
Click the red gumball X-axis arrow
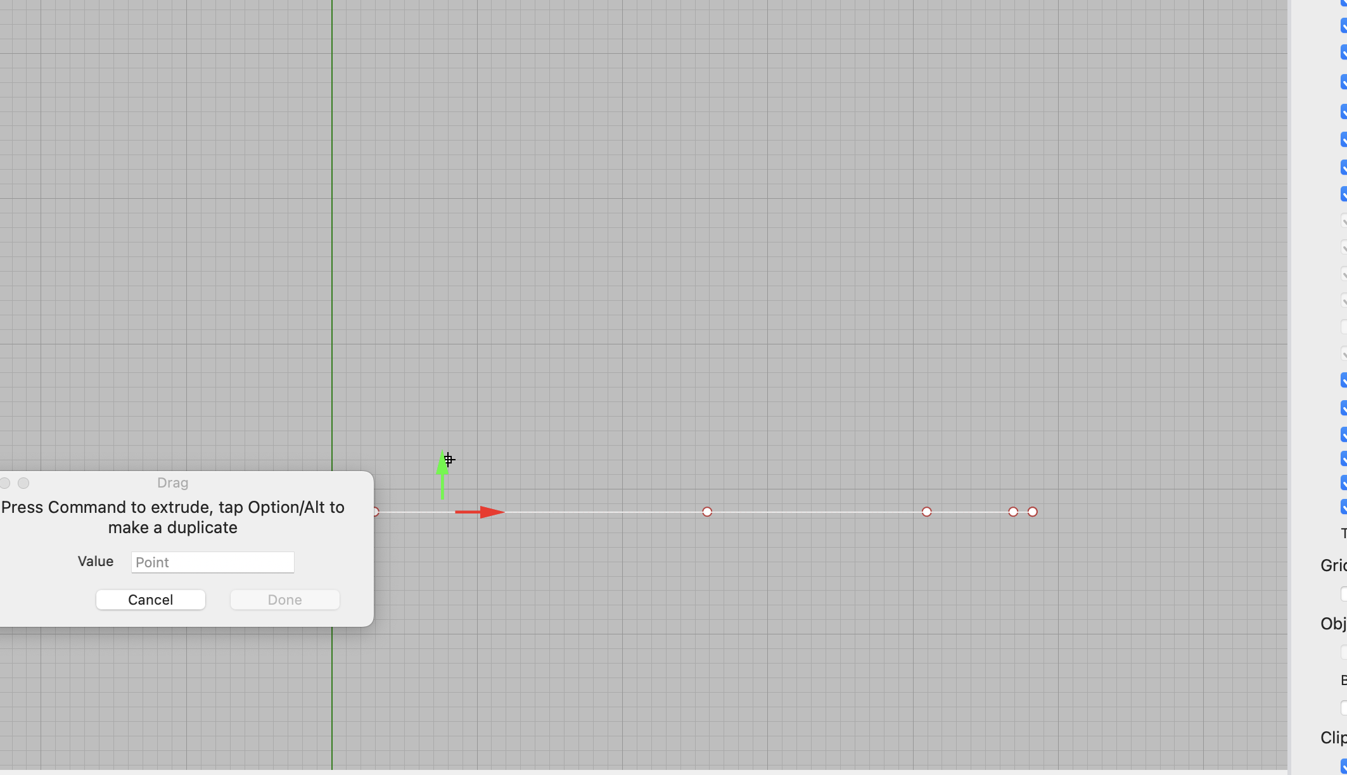(488, 512)
